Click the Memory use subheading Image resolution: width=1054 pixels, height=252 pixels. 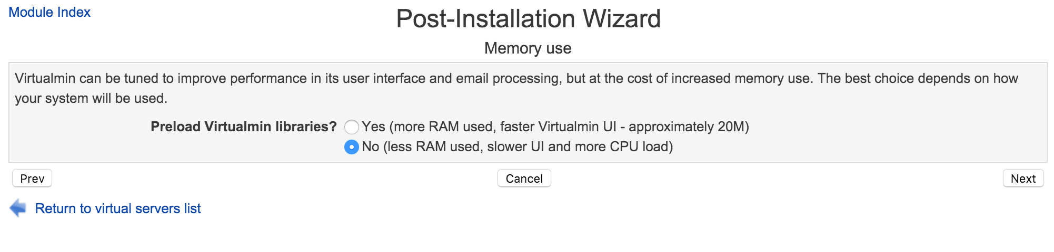pos(528,48)
